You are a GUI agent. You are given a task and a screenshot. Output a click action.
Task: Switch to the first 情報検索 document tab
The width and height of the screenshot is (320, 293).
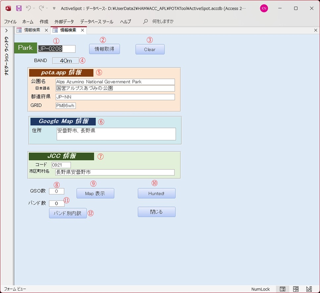32,30
